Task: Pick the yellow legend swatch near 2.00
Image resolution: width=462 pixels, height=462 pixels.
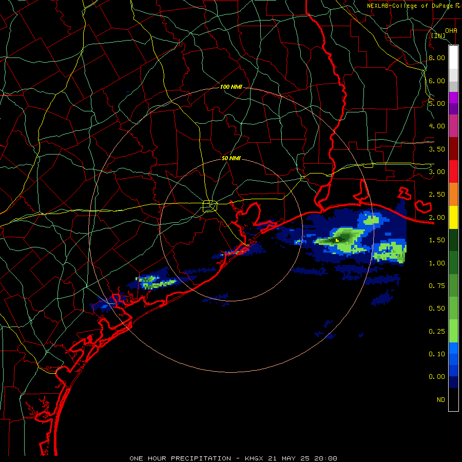Action: click(453, 217)
